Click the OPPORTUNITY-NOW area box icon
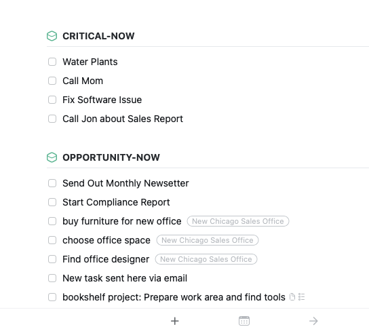Screen dimensions: 369x331 pos(52,157)
